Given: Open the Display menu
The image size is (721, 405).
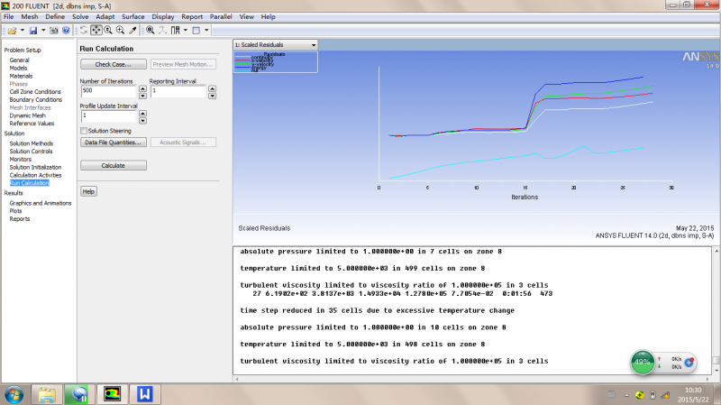Looking at the screenshot, I should (163, 16).
